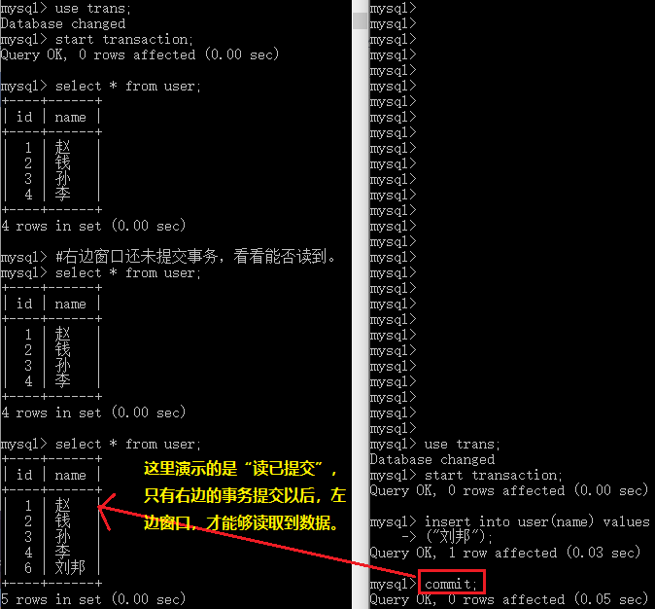
Task: Click the red arrow head near the table
Action: pyautogui.click(x=106, y=511)
